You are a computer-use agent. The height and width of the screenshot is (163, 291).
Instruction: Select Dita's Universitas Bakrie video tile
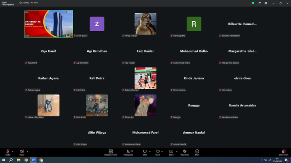49,24
